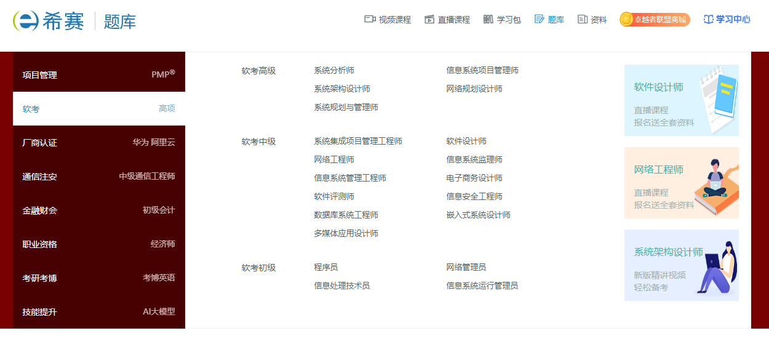The width and height of the screenshot is (769, 344).
Task: Open the 信息系统运行管理员 link
Action: 482,286
